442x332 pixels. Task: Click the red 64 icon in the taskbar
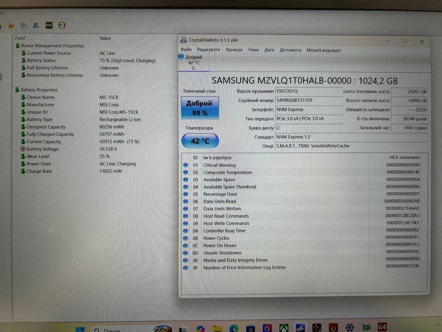click(x=382, y=327)
